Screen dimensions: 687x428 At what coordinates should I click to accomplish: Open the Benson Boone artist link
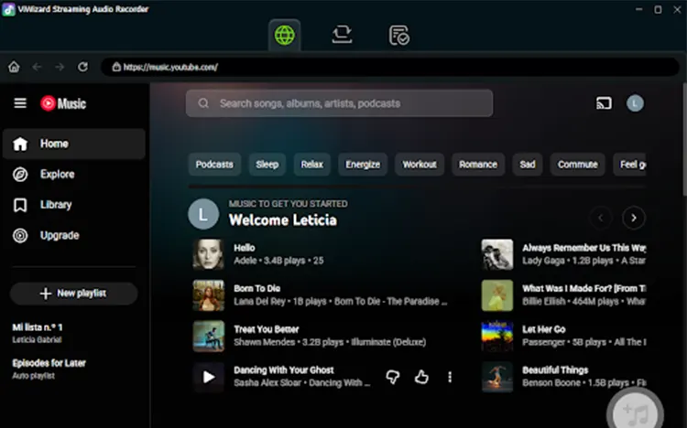(551, 383)
